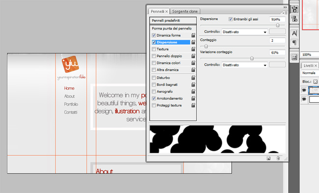Screen dimensions: 319x193
Task: Open the Controllo dropdown under Variazione conteggio
Action: click(x=244, y=65)
